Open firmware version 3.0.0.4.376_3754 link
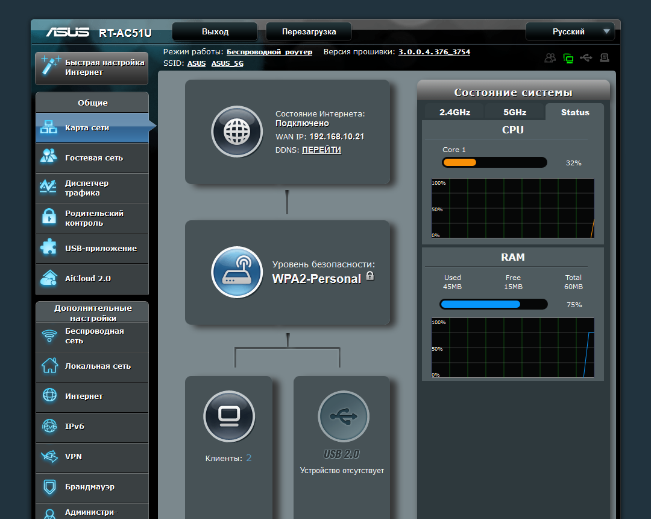 [x=434, y=52]
